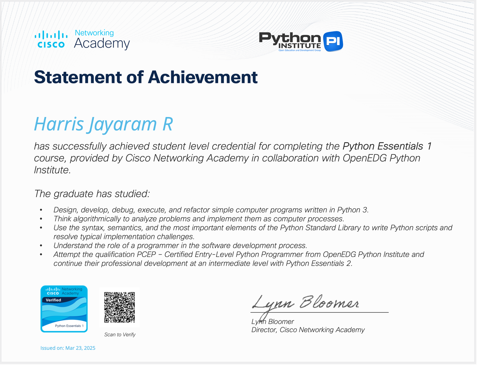Click 'Director, Cisco Networking Academy' title
The height and width of the screenshot is (365, 477).
pos(308,330)
